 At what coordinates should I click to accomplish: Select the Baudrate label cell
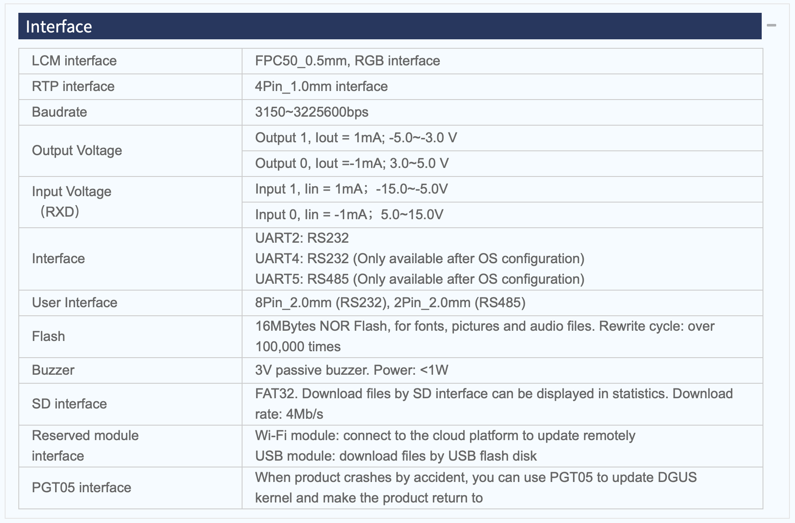(130, 112)
